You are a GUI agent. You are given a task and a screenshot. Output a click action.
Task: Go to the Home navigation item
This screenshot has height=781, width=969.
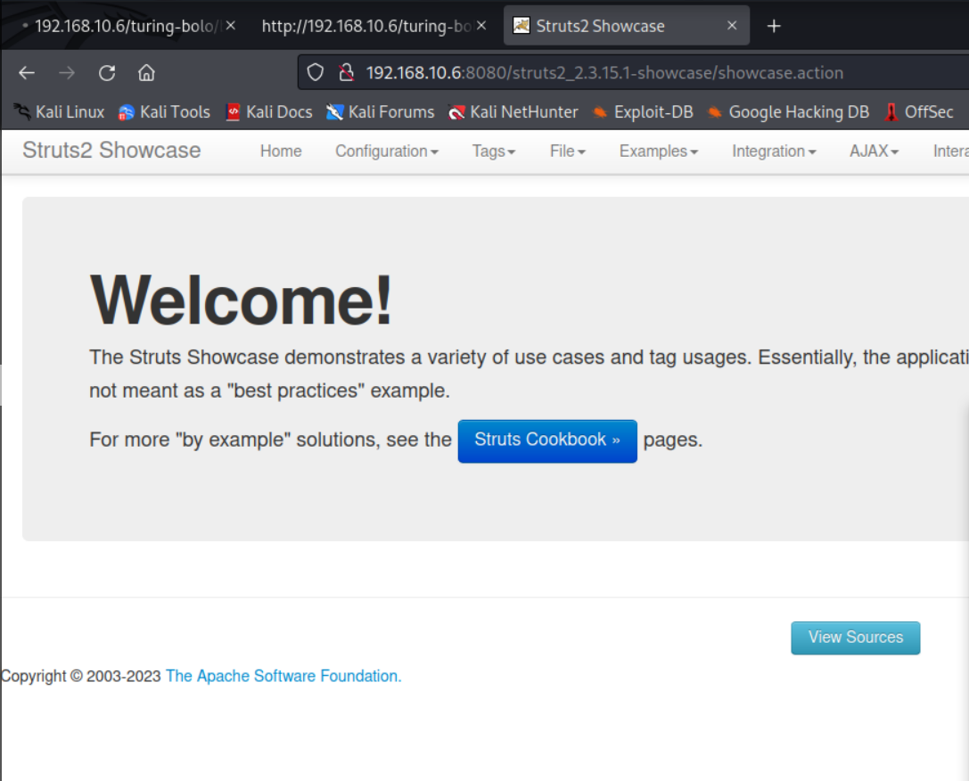point(281,152)
